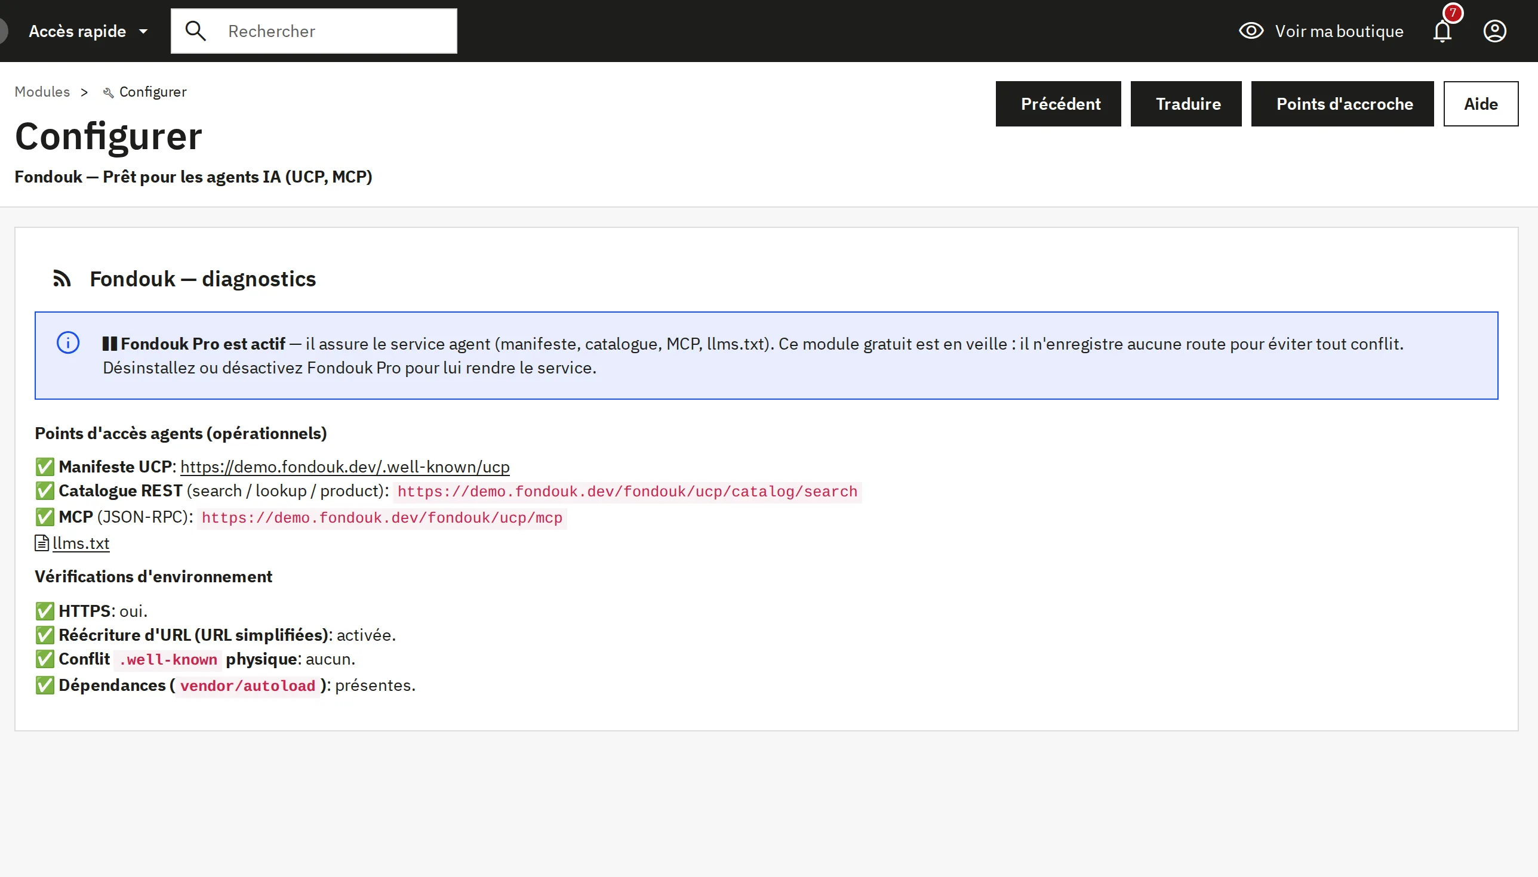Go to Modules in the breadcrumb
This screenshot has width=1538, height=877.
pos(42,91)
